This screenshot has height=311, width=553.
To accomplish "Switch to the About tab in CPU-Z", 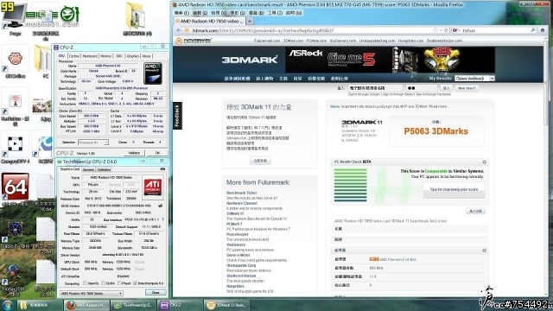I will [x=146, y=56].
